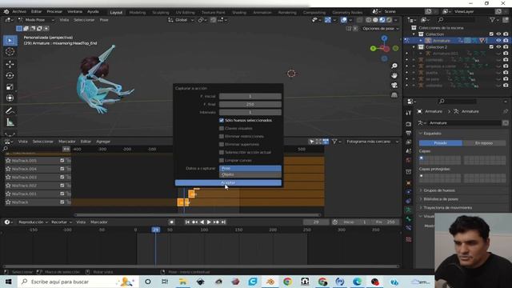
Task: Open the Archivo menu
Action: tap(19, 11)
